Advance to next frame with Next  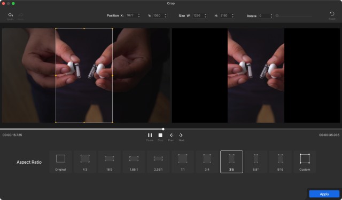coord(181,135)
